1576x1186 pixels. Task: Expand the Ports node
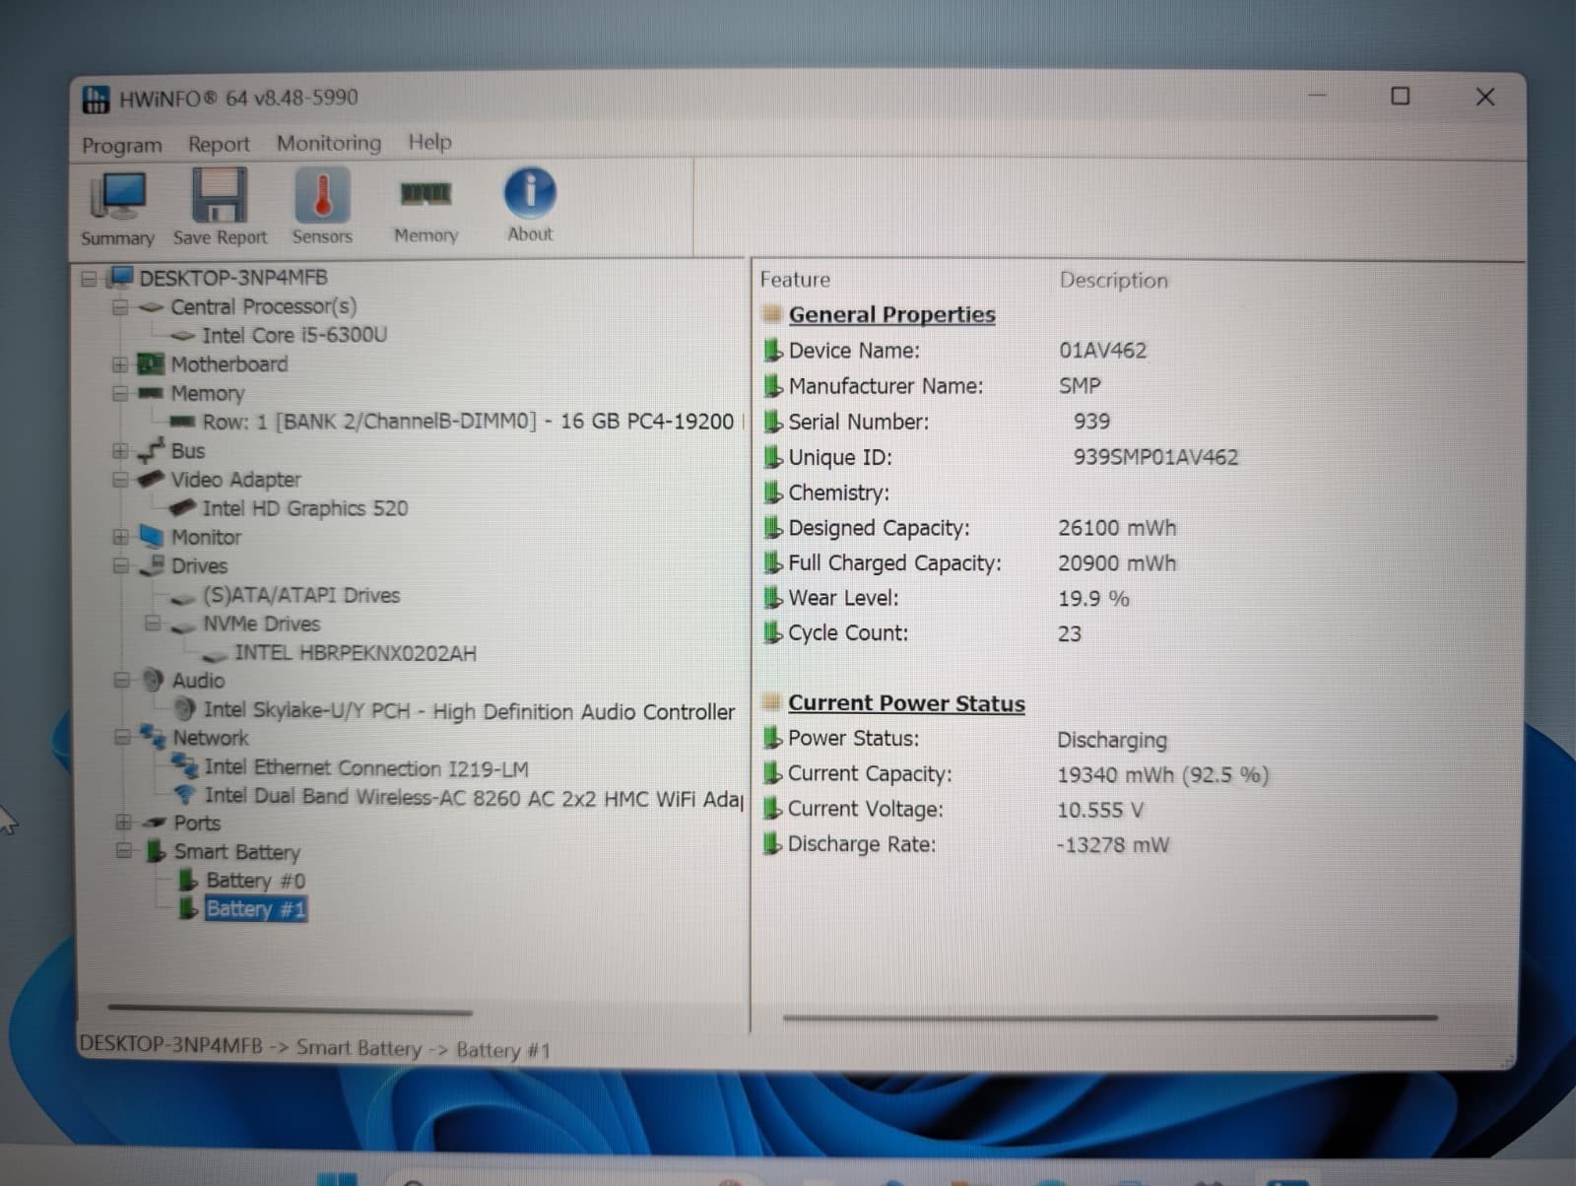(123, 822)
